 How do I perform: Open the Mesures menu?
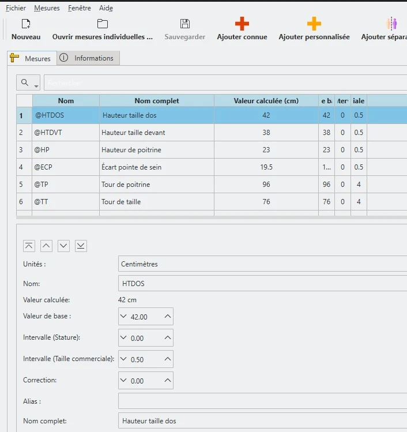[47, 8]
